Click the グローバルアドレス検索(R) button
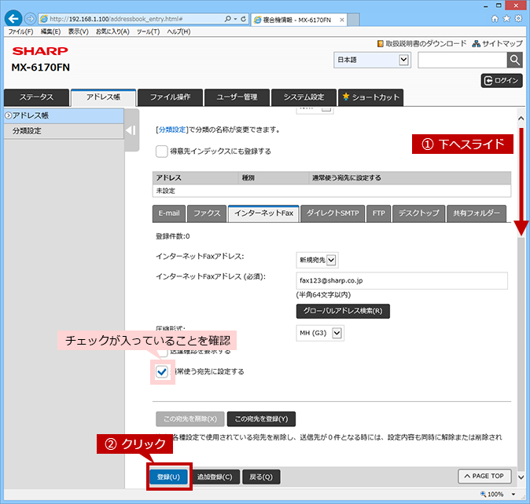Image resolution: width=530 pixels, height=504 pixels. click(x=343, y=311)
